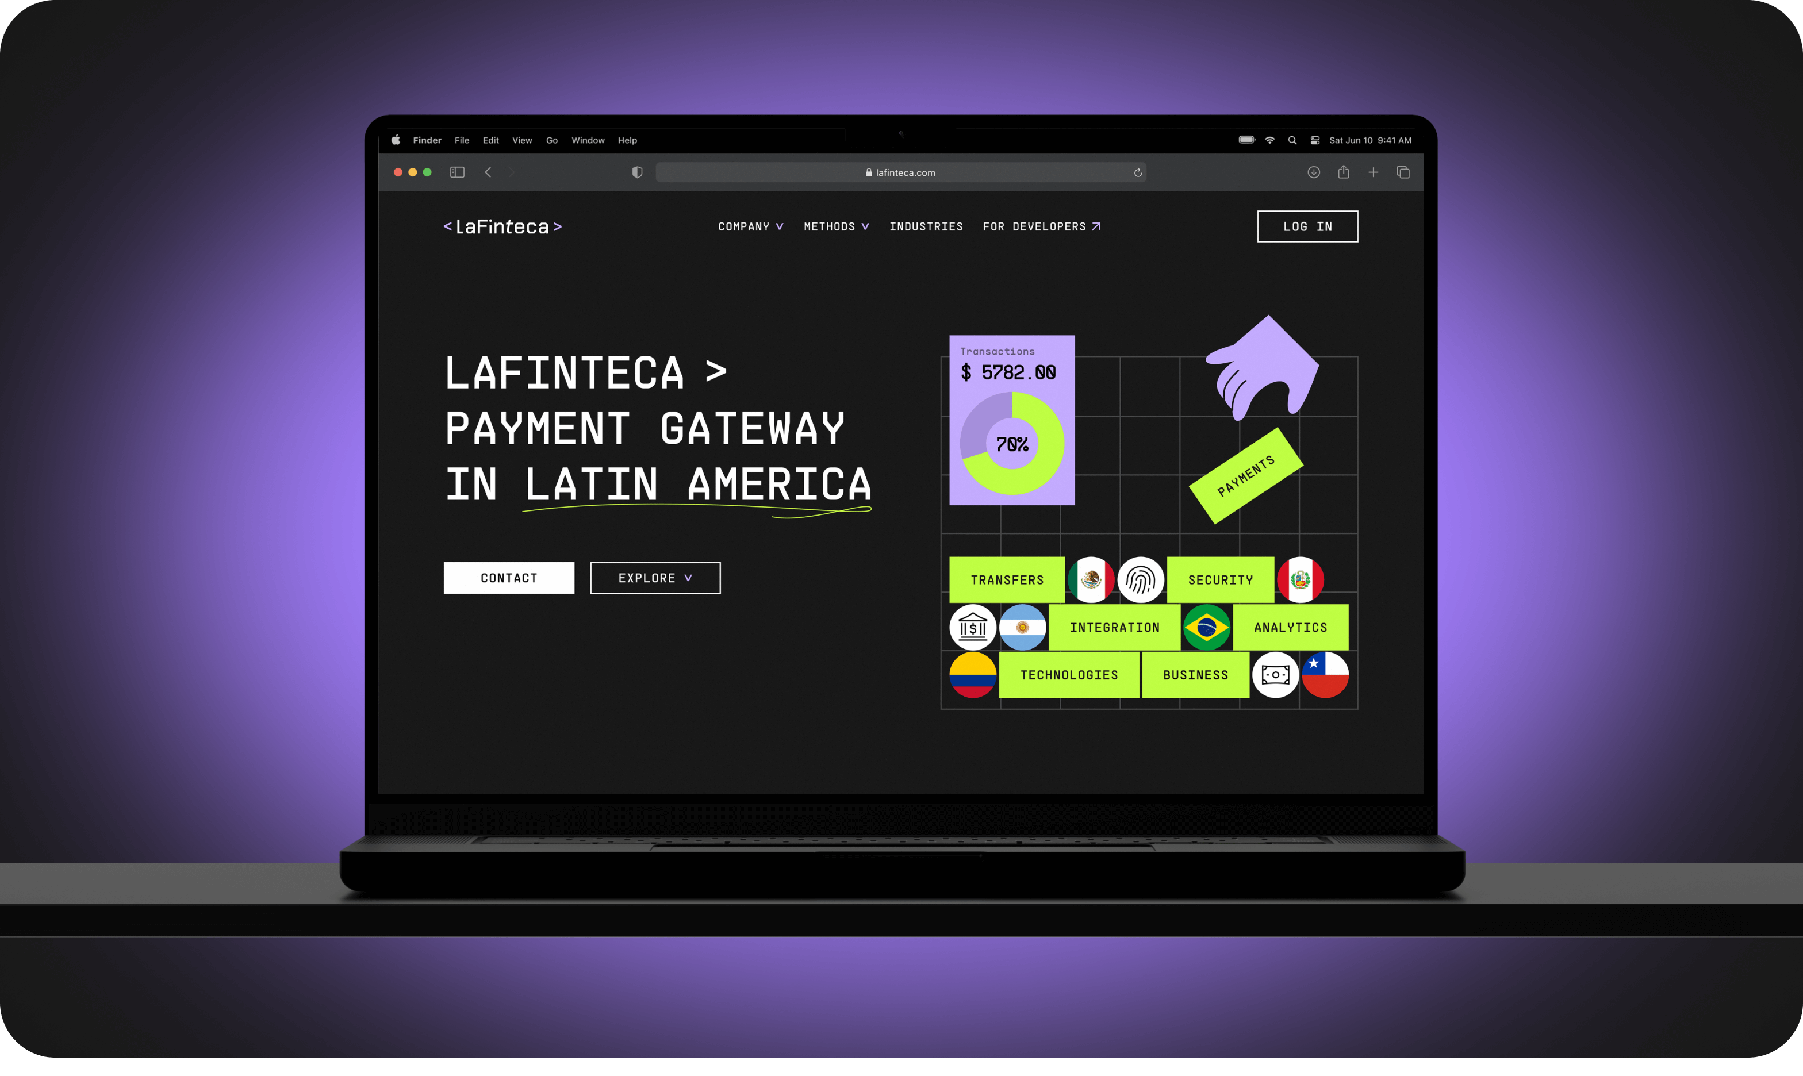Toggle the Peru flag icon
The height and width of the screenshot is (1076, 1803).
1303,579
